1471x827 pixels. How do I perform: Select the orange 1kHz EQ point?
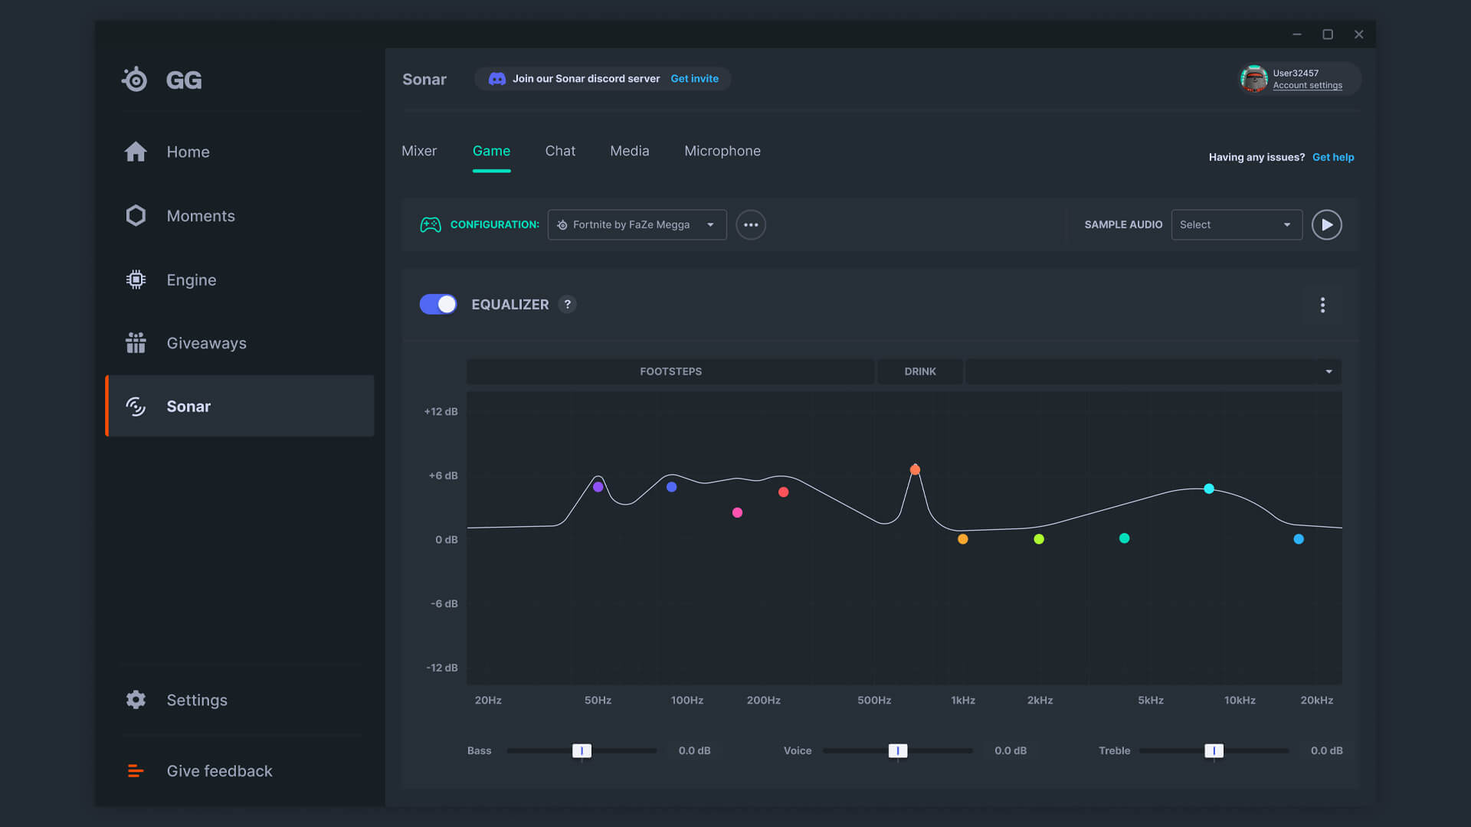pos(963,540)
